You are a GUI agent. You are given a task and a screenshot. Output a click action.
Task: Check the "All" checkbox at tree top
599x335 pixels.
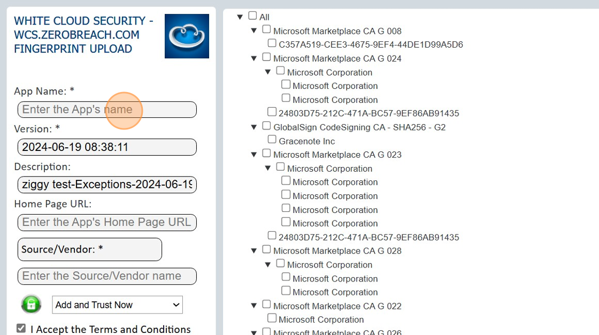point(252,15)
